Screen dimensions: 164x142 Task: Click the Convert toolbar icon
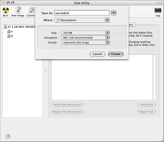tap(31, 12)
